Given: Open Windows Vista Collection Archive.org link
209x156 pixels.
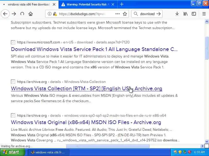Looking at the screenshot, I should click(x=86, y=88).
